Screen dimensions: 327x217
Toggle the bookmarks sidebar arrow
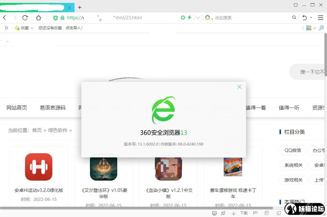point(6,28)
